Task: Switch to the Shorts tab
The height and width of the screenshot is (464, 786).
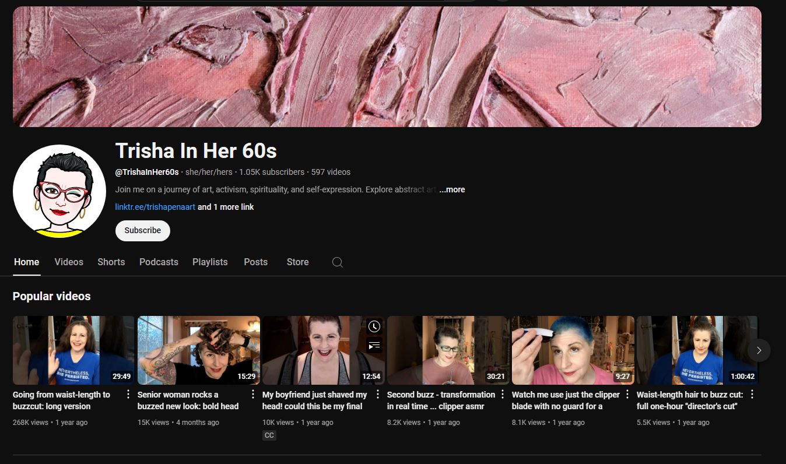Action: click(111, 262)
